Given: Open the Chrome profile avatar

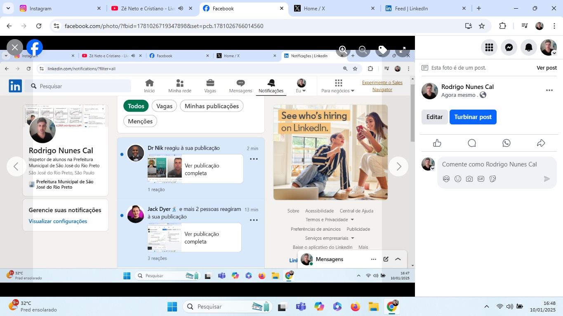Looking at the screenshot, I should (539, 26).
